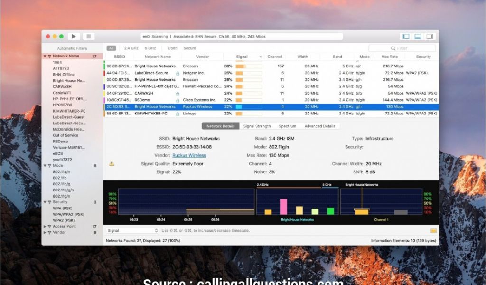
Task: Open the Ruckus Wireless vendor link
Action: tap(189, 155)
